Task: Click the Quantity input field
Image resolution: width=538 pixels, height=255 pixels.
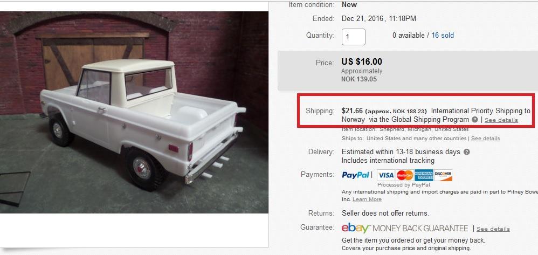Action: click(x=354, y=37)
